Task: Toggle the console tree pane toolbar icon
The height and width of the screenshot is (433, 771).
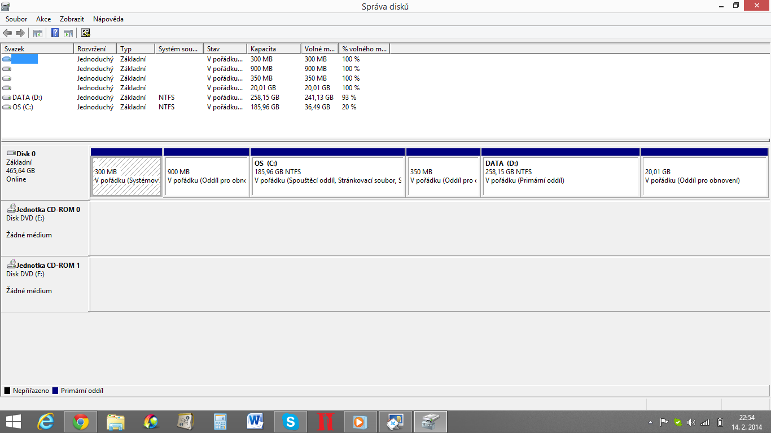Action: click(38, 33)
